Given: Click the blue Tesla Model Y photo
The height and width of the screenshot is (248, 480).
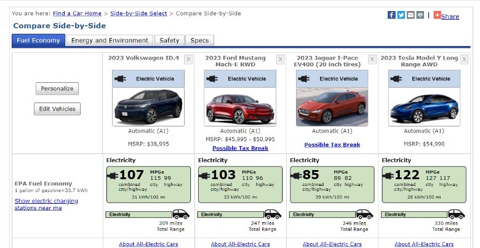Looking at the screenshot, I should click(x=424, y=107).
